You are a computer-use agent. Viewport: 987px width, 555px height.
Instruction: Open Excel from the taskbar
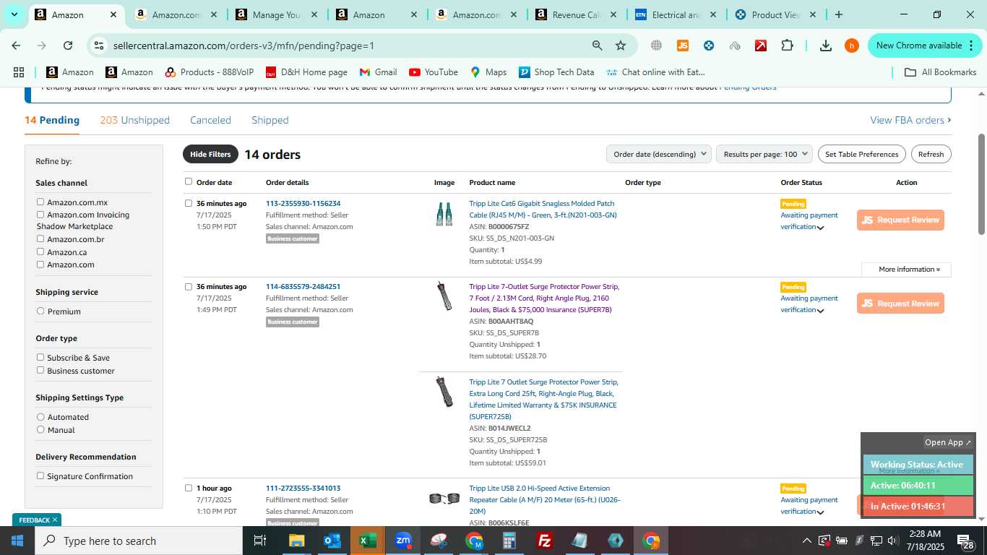point(368,541)
